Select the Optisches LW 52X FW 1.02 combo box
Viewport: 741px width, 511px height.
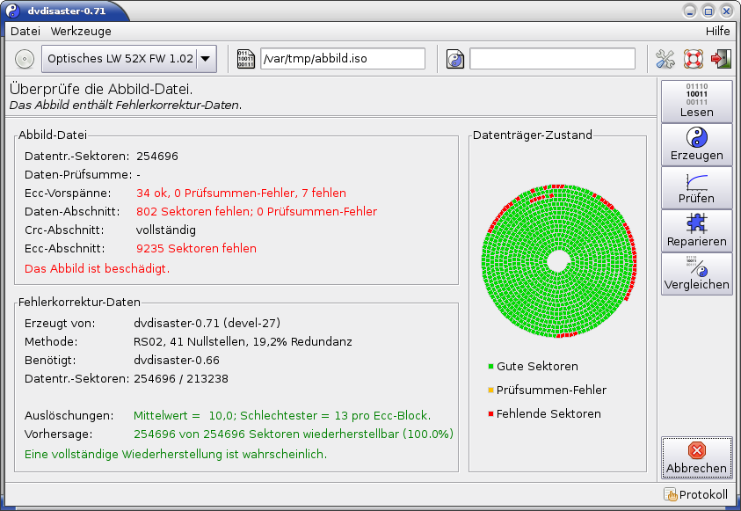pos(129,59)
